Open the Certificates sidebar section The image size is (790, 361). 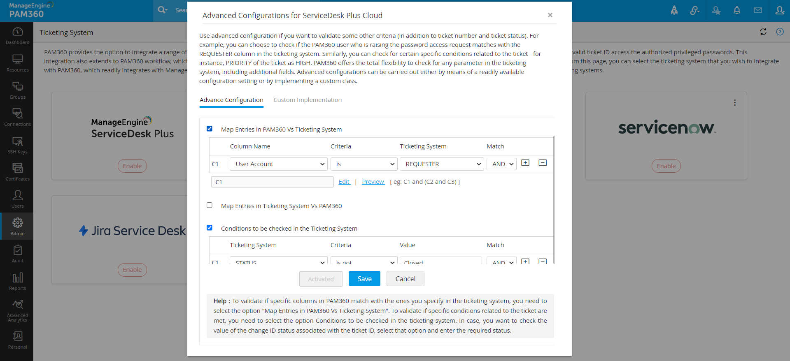tap(17, 172)
